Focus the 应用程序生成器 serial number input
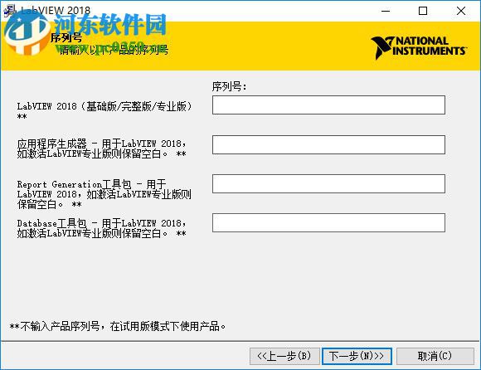Image resolution: width=481 pixels, height=370 pixels. click(328, 144)
